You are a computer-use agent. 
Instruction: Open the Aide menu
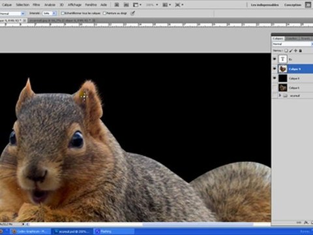pyautogui.click(x=104, y=5)
